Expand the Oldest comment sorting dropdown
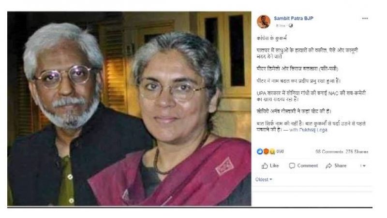The width and height of the screenshot is (387, 218). 264,179
